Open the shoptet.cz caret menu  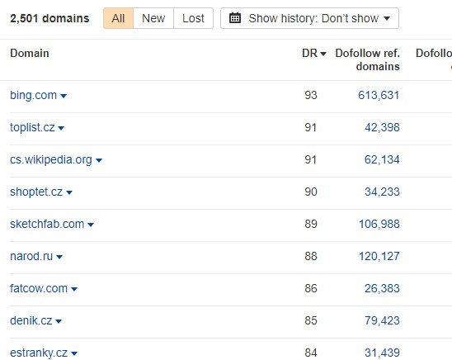click(x=69, y=192)
